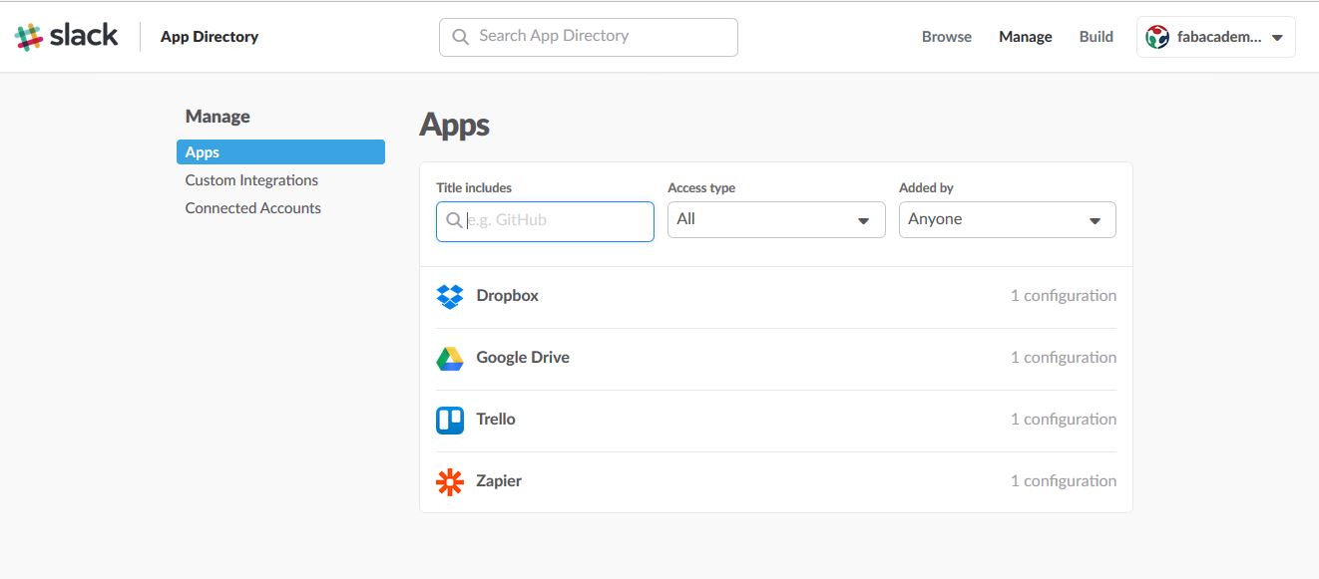The image size is (1319, 579).
Task: Open the Dropbox app icon
Action: [x=450, y=296]
